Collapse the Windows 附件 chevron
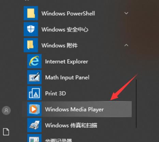Screen dimensions: 159x142 tap(126, 45)
